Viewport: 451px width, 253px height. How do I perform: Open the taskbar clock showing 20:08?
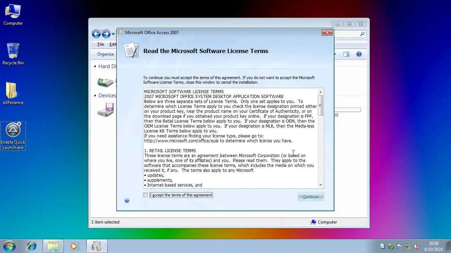[x=433, y=246]
